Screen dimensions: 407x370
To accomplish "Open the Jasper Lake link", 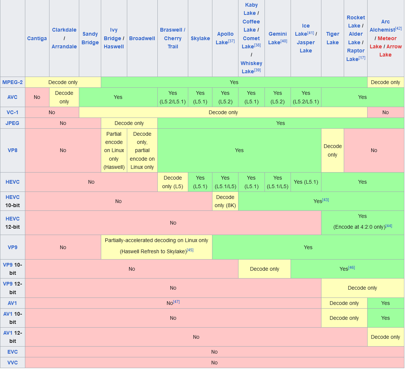I will (x=306, y=47).
